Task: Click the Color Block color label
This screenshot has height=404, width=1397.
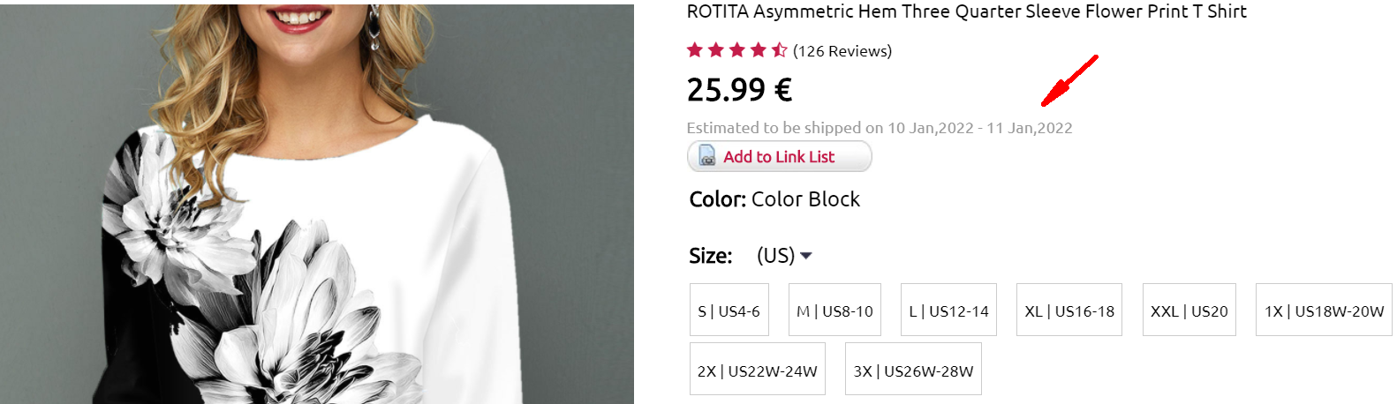Action: tap(804, 199)
